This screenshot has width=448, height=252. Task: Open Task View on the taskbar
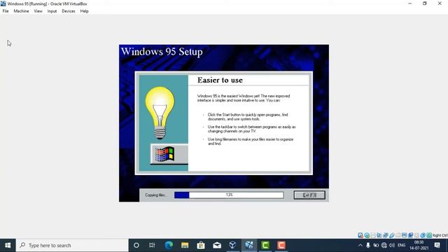(152, 245)
